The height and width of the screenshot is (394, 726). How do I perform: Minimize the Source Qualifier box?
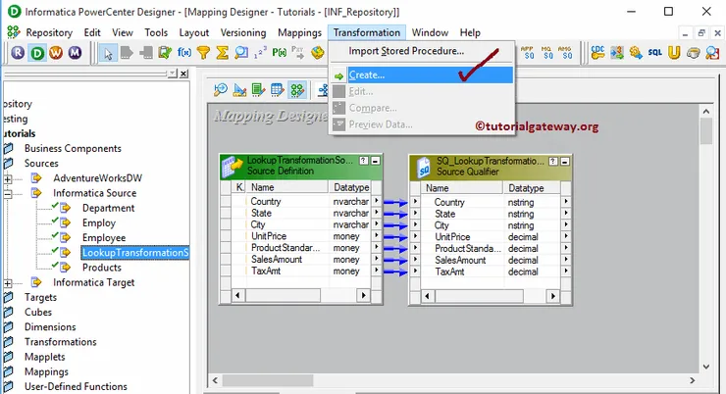click(x=564, y=161)
